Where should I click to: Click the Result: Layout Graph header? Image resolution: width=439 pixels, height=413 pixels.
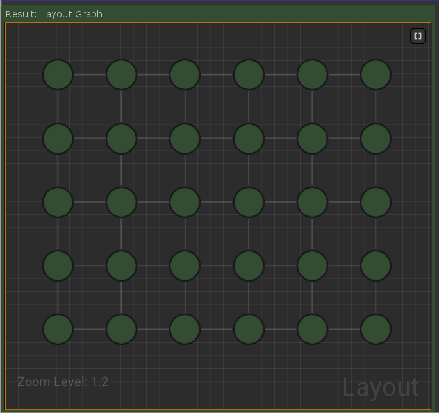(x=54, y=14)
